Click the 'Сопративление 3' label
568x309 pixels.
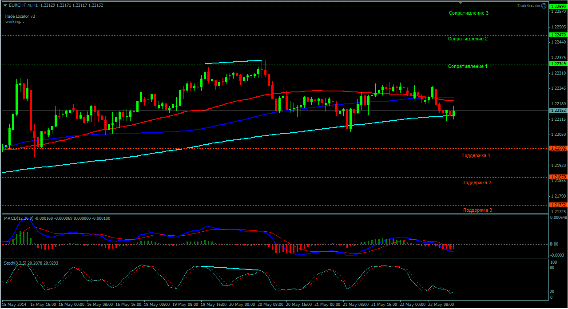pyautogui.click(x=469, y=13)
